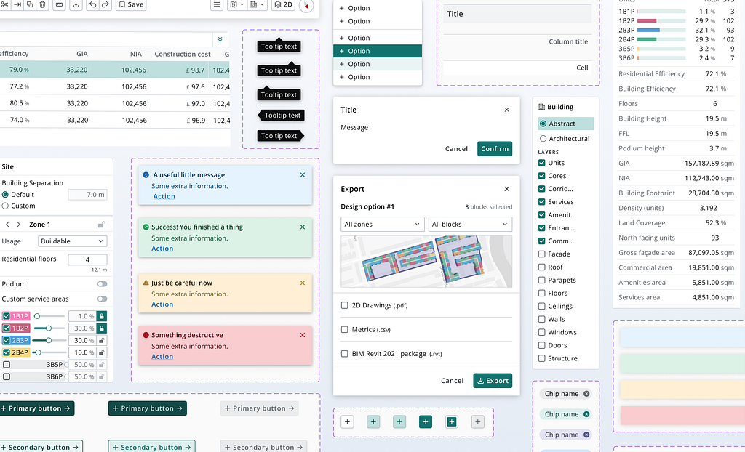Open the list view icon on toolbar

coord(216,5)
